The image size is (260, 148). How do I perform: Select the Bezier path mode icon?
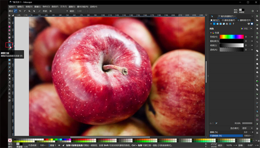coord(14,11)
